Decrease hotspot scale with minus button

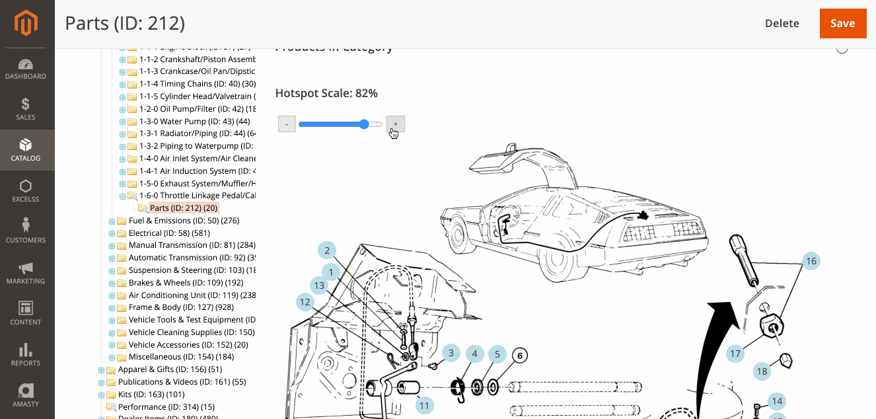click(287, 124)
